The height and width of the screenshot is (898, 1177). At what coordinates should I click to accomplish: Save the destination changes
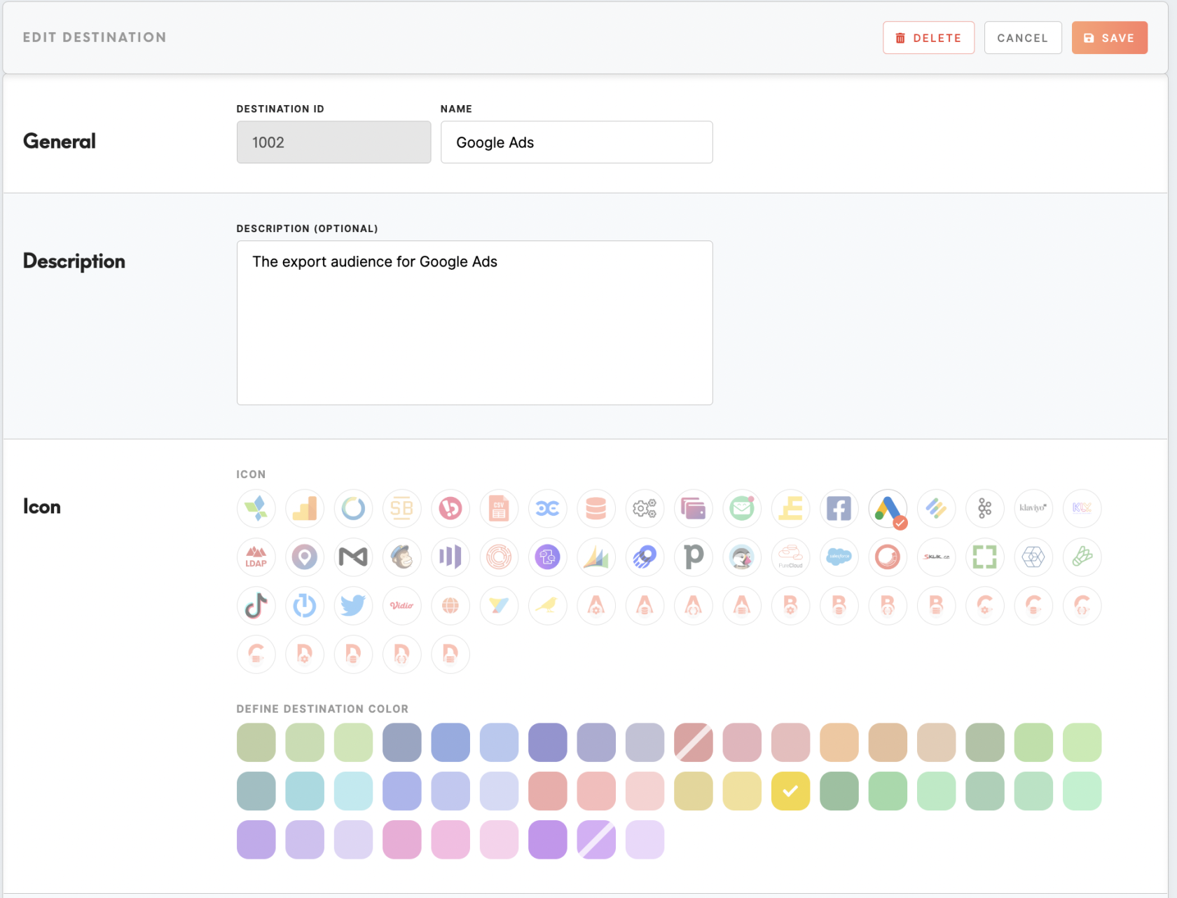1109,38
